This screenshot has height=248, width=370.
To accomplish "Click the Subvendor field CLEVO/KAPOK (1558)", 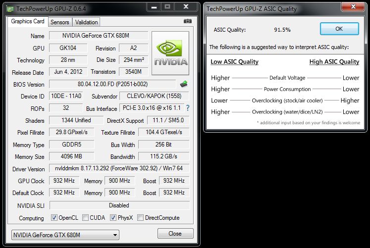I will (x=155, y=96).
